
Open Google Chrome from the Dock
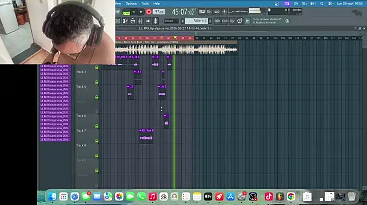[291, 196]
